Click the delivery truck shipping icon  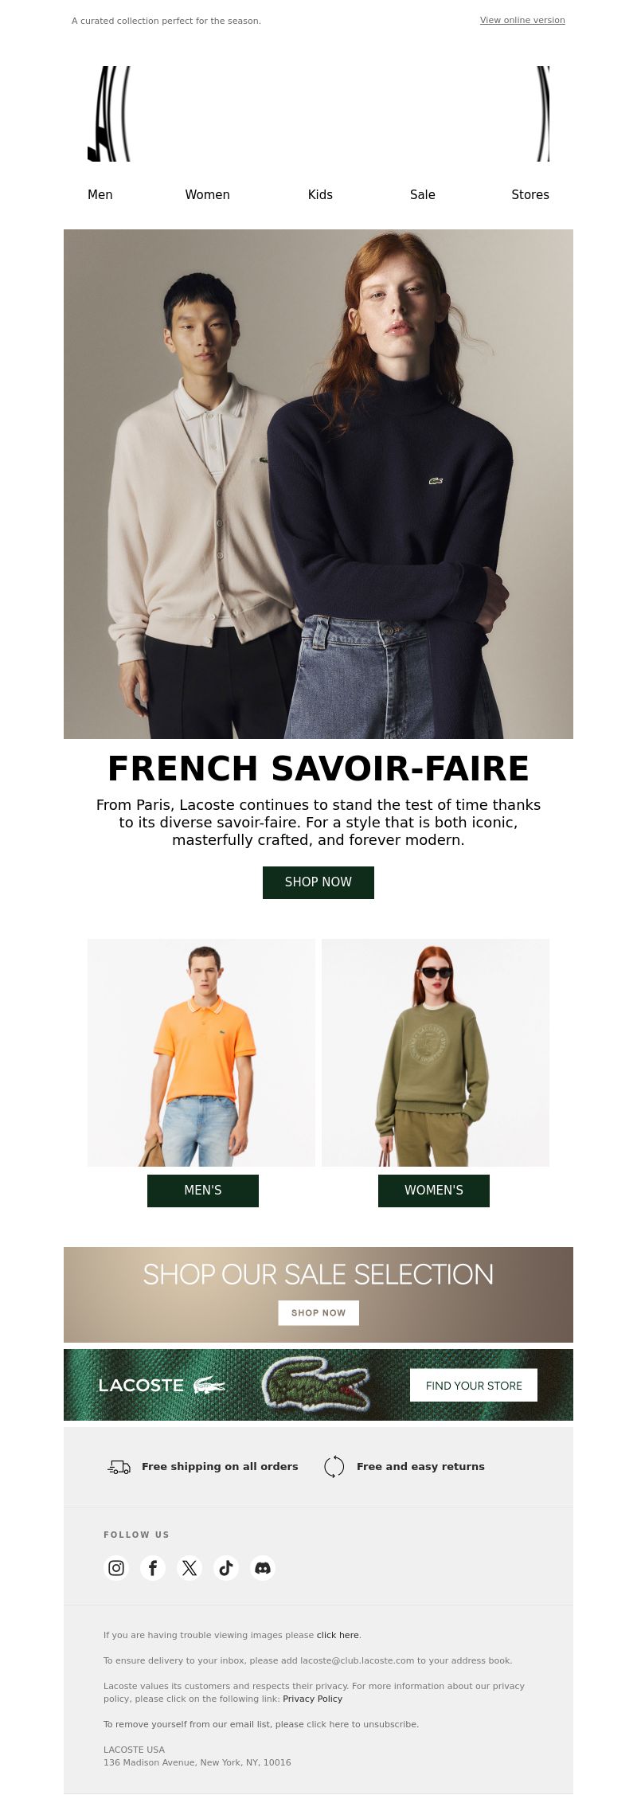119,1467
